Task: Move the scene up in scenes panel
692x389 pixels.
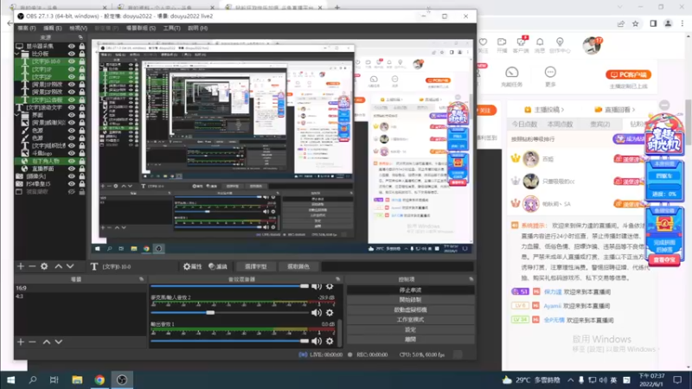Action: click(x=47, y=341)
